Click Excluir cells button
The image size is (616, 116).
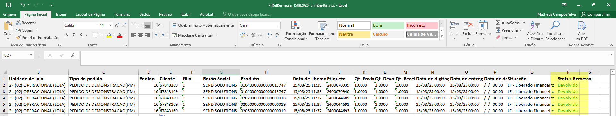click(468, 30)
